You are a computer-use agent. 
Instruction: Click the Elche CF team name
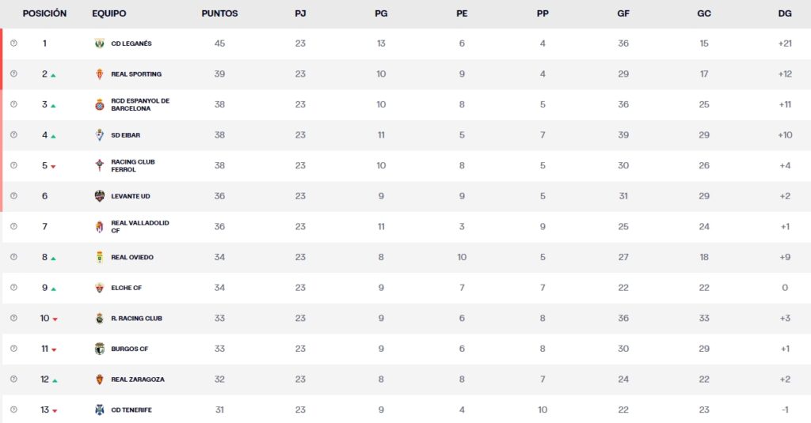127,288
